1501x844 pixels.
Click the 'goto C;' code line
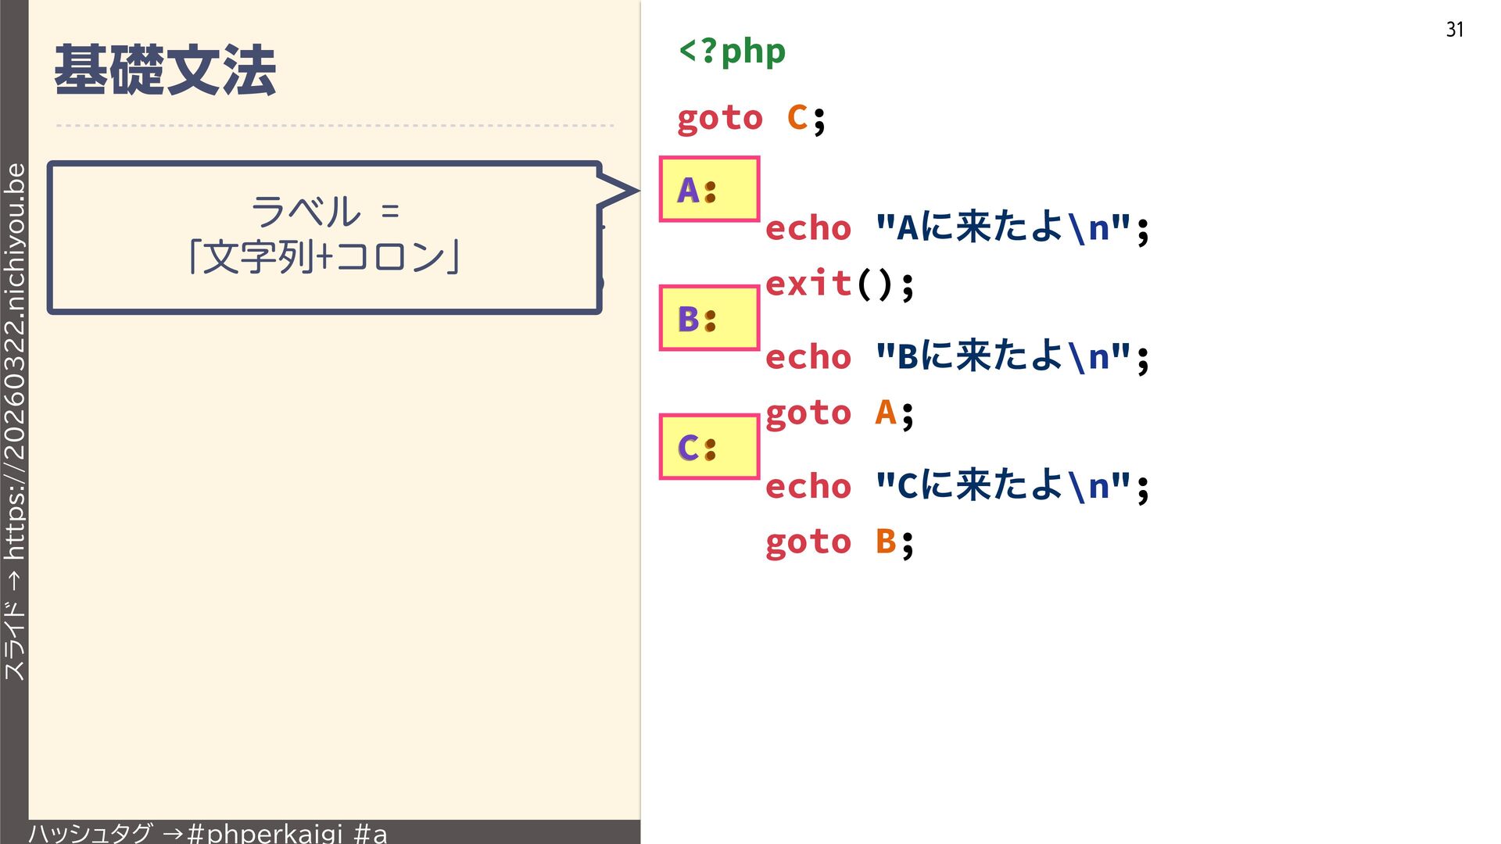tap(750, 118)
